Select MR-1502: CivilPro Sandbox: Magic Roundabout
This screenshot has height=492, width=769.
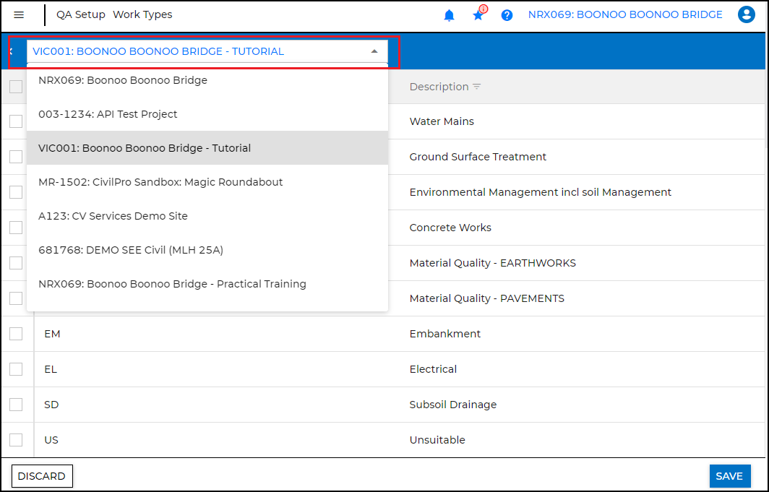coord(207,182)
